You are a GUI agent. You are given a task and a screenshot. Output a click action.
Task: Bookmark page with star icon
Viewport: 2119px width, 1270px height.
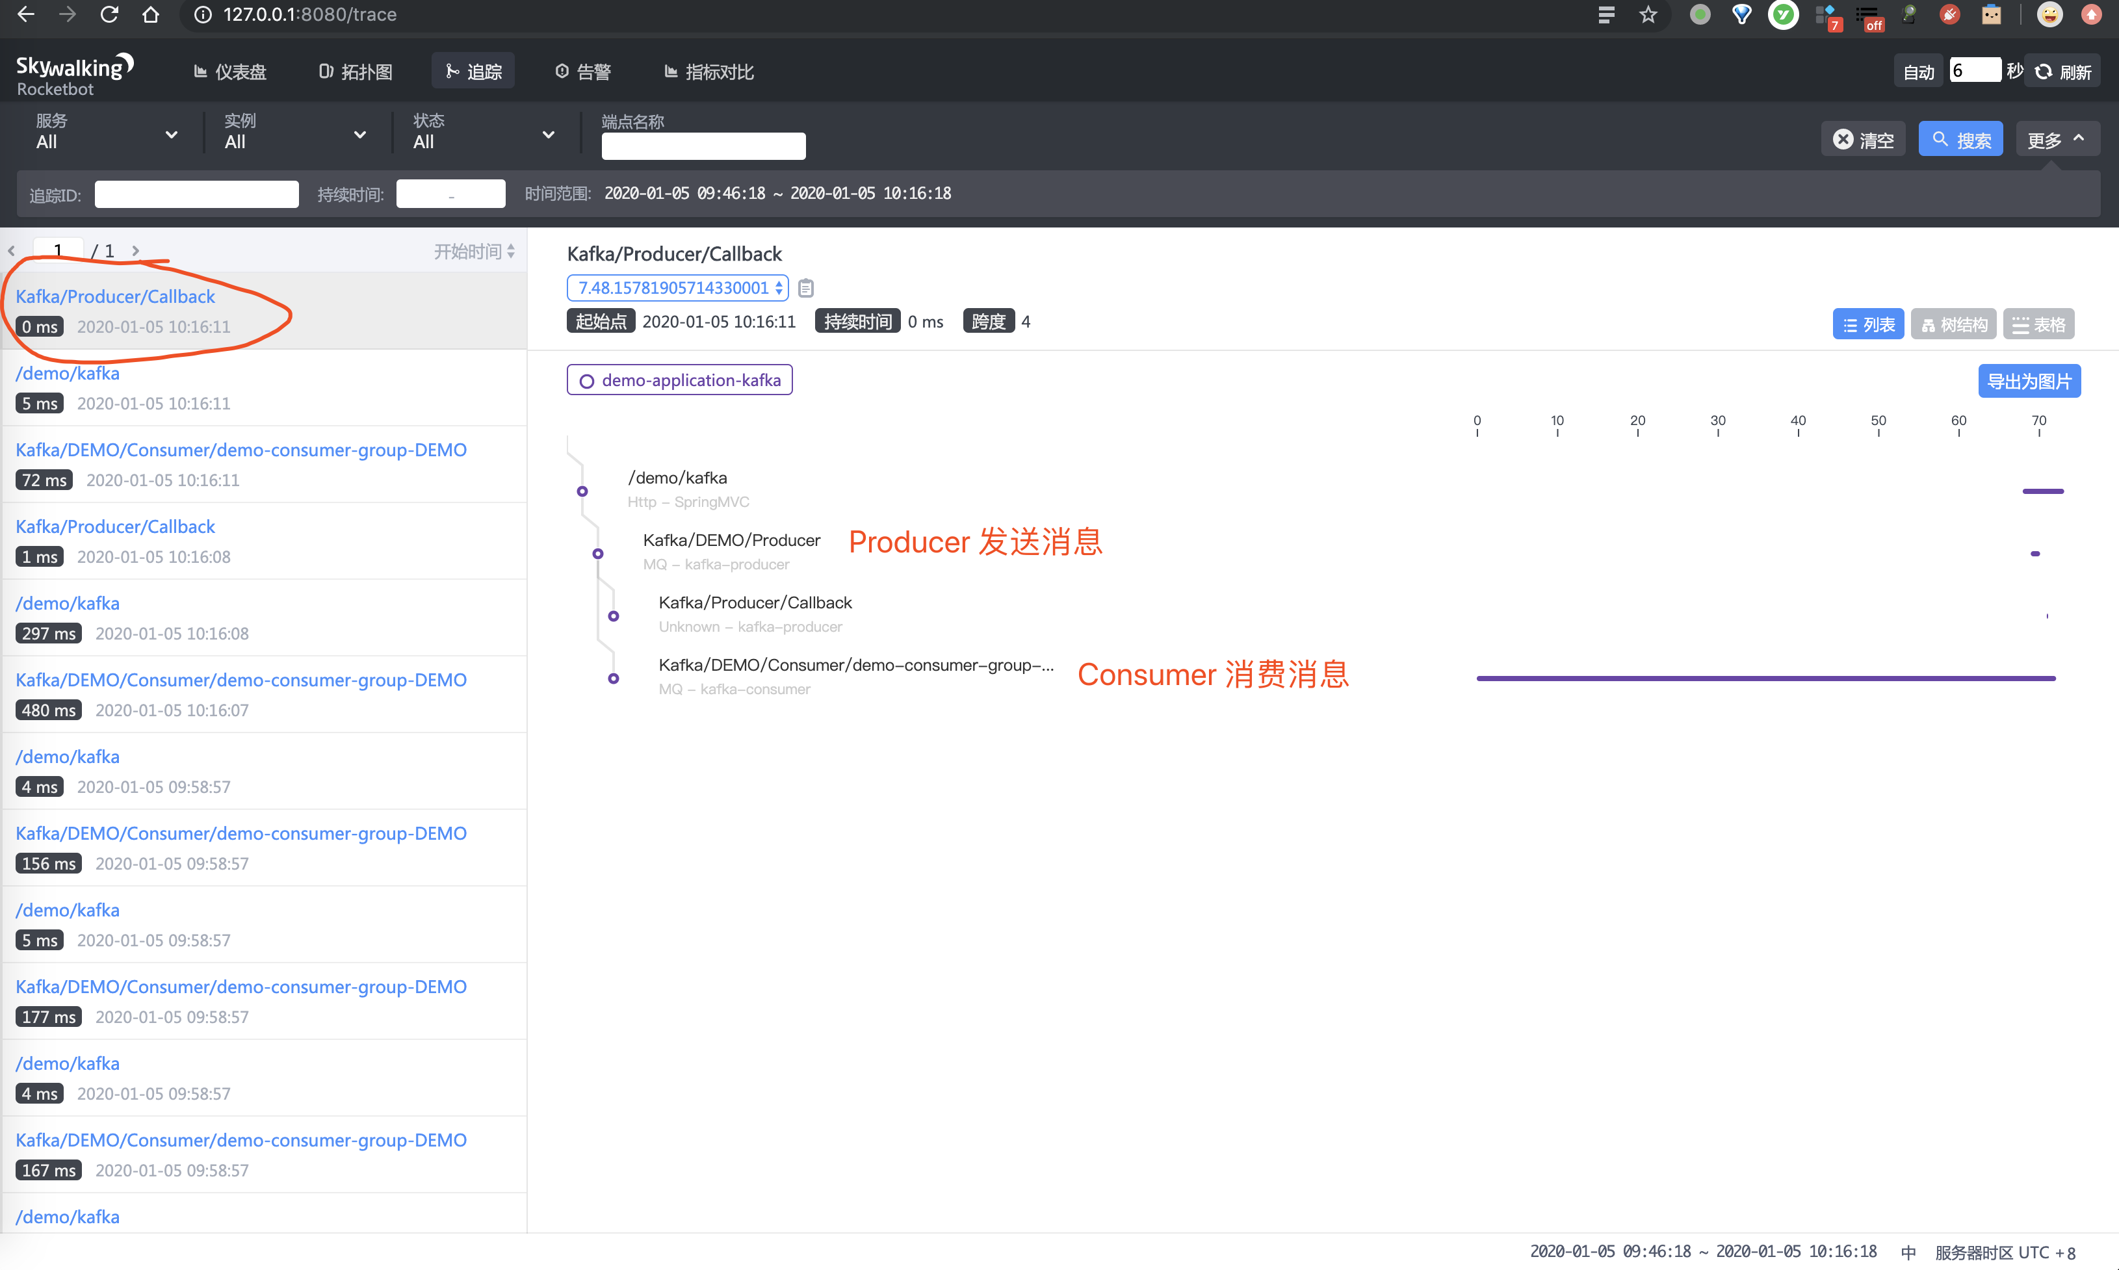click(1648, 14)
